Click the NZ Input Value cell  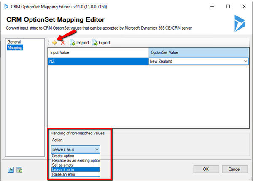98,61
